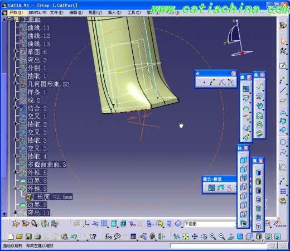
Task: Click the tree scrollbar down arrow
Action: click(4, 214)
